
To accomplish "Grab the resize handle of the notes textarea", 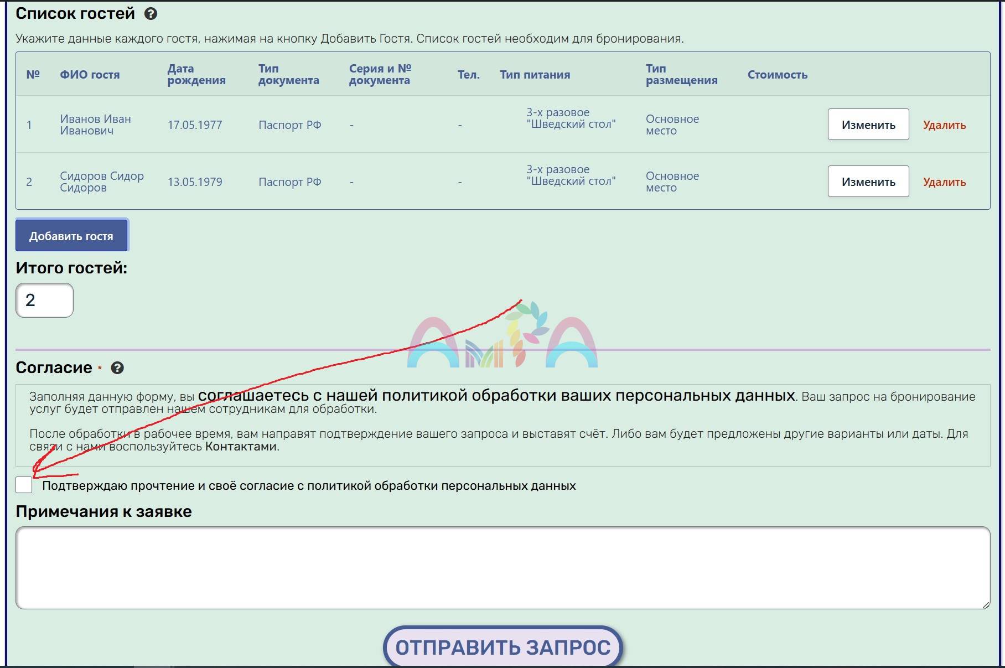I will (x=986, y=605).
